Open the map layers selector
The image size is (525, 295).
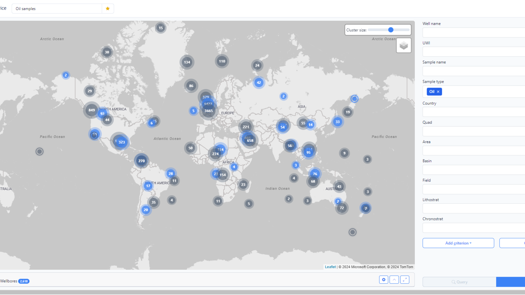point(404,46)
